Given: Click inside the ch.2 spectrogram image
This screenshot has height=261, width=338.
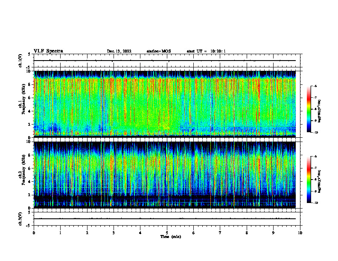Looking at the screenshot, I should click(x=165, y=175).
